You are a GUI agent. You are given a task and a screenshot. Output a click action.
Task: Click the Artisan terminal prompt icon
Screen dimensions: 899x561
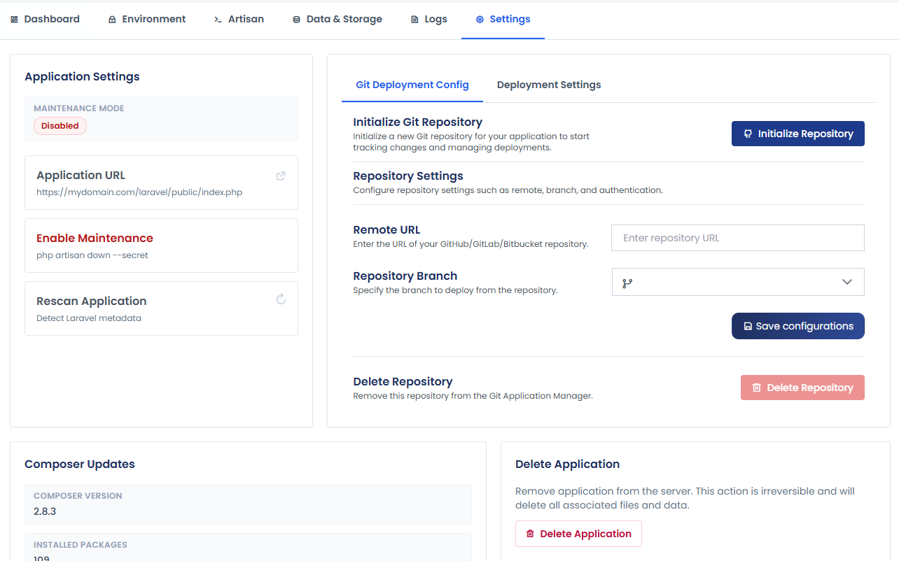(218, 20)
